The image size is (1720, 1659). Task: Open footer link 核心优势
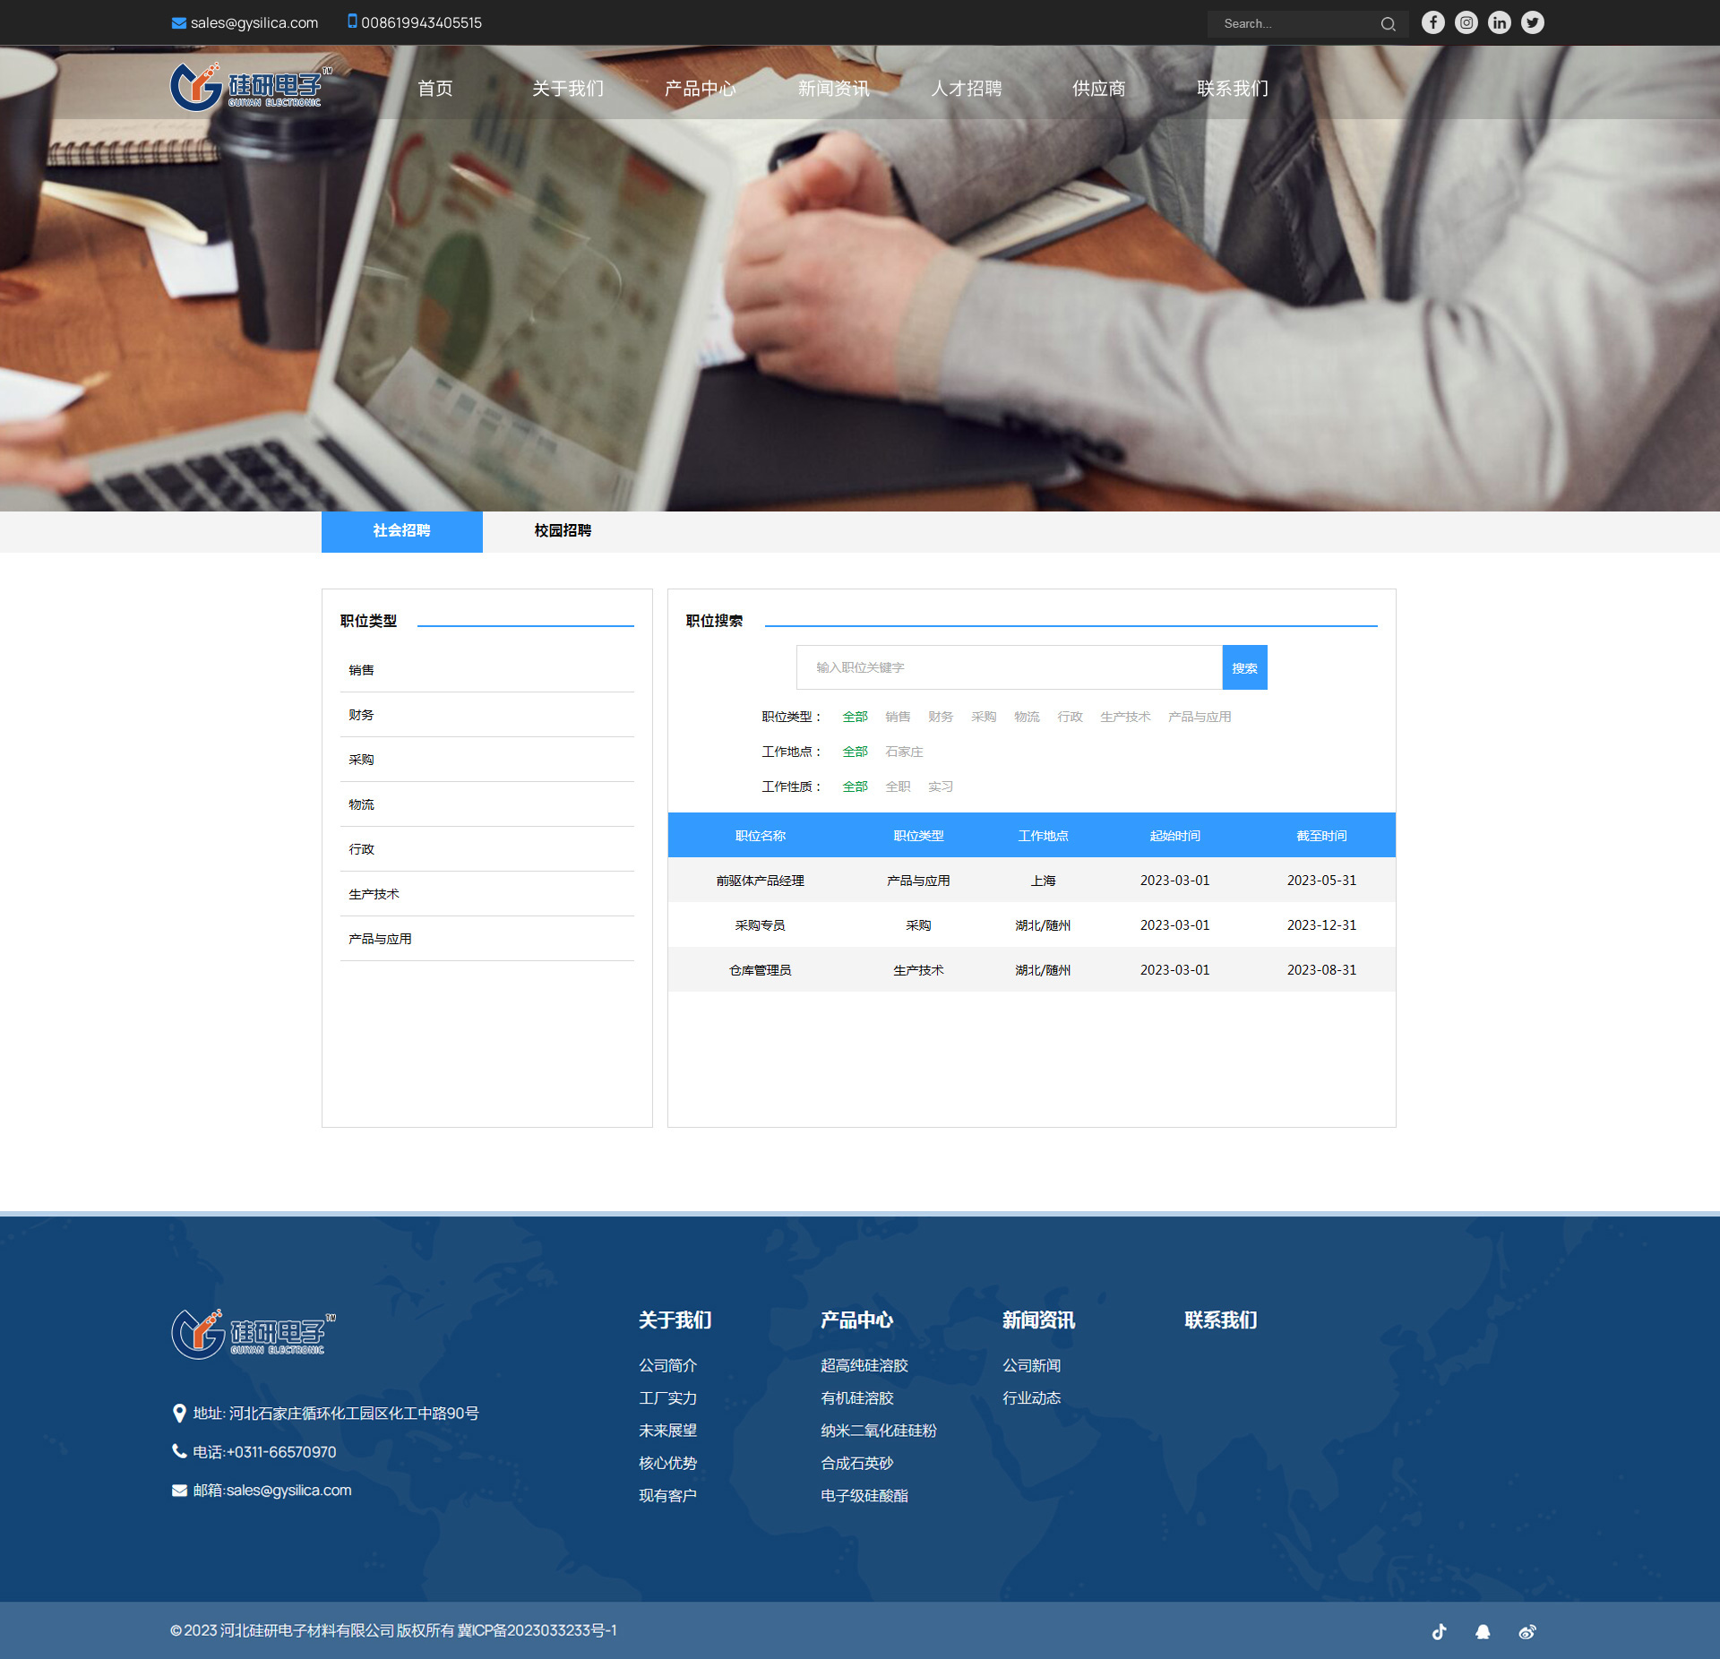click(x=667, y=1463)
